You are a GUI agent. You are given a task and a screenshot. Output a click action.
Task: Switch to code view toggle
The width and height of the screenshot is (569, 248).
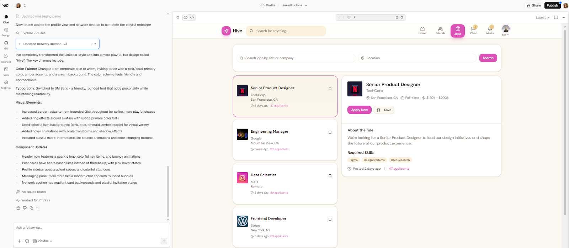(192, 17)
